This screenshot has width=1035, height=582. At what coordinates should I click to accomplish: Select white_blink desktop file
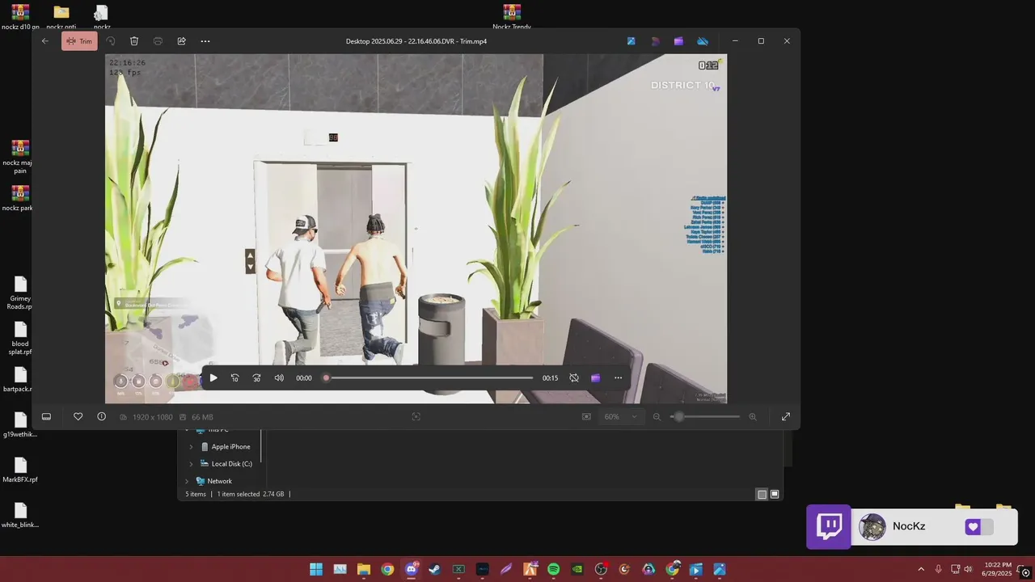tap(20, 515)
